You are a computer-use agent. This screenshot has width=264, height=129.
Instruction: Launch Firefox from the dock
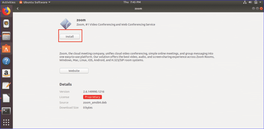coord(7,11)
